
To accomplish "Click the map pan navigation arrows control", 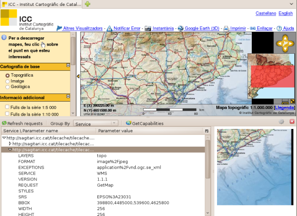I will click(284, 44).
